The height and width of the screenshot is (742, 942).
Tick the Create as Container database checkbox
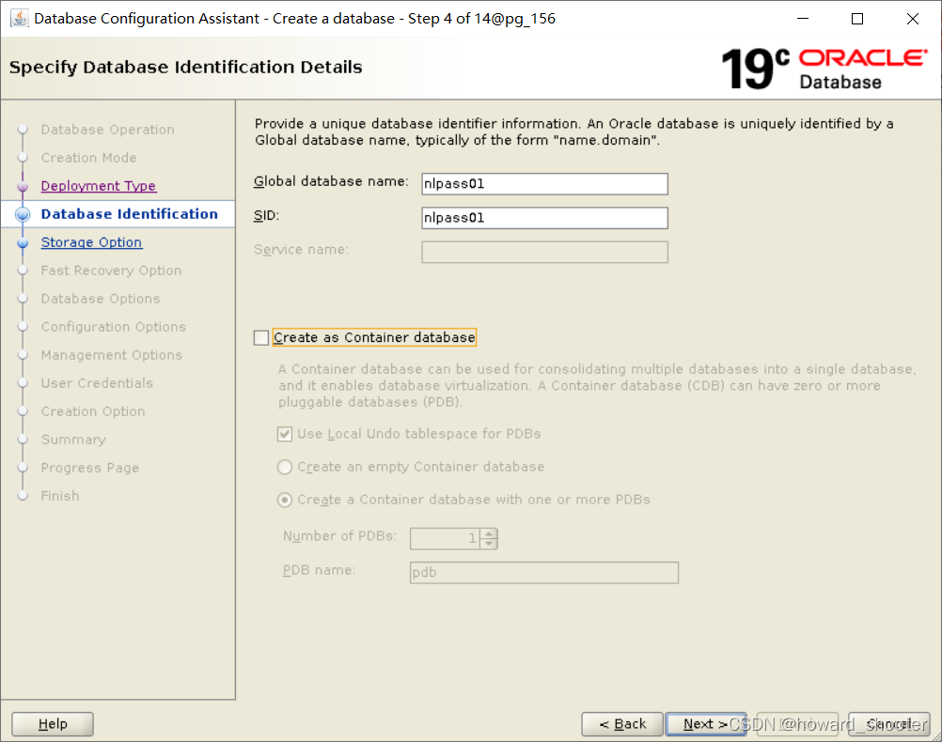click(x=260, y=338)
